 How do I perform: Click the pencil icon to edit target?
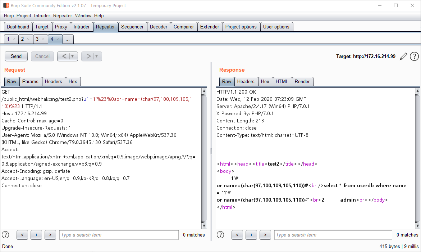(403, 57)
